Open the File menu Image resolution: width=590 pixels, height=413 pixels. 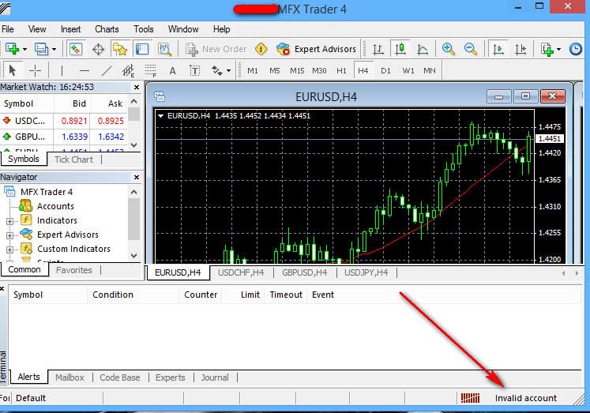tap(8, 29)
